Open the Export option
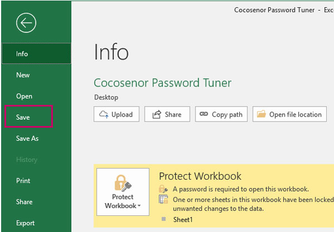 click(36, 223)
